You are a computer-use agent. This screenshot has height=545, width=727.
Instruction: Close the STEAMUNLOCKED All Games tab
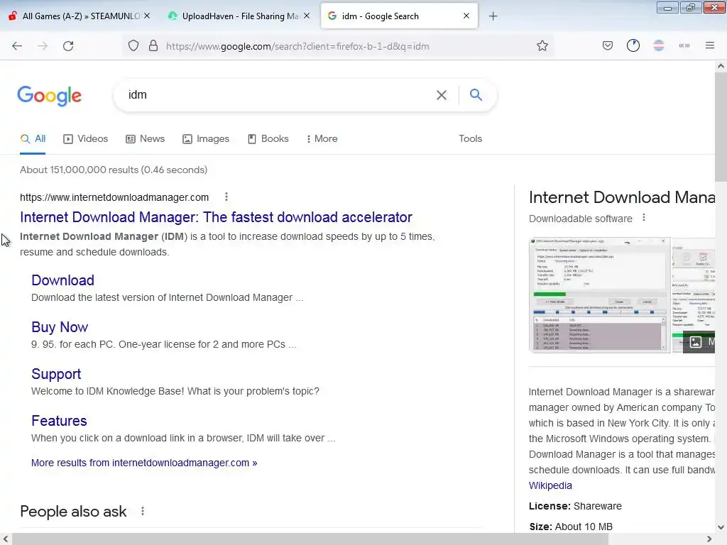point(146,16)
